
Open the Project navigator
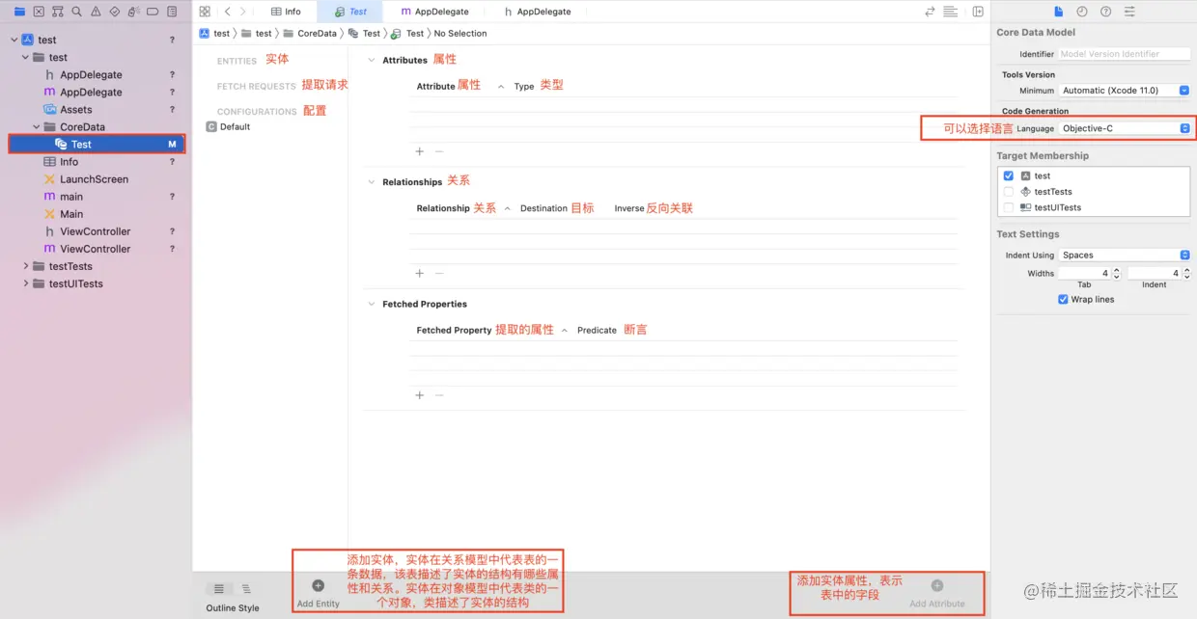point(20,11)
